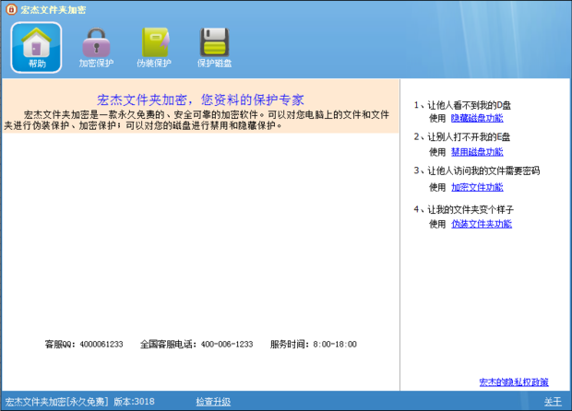Click the 服务时间 8:00-18:00 text
Screen dimensions: 572x411
(x=314, y=345)
